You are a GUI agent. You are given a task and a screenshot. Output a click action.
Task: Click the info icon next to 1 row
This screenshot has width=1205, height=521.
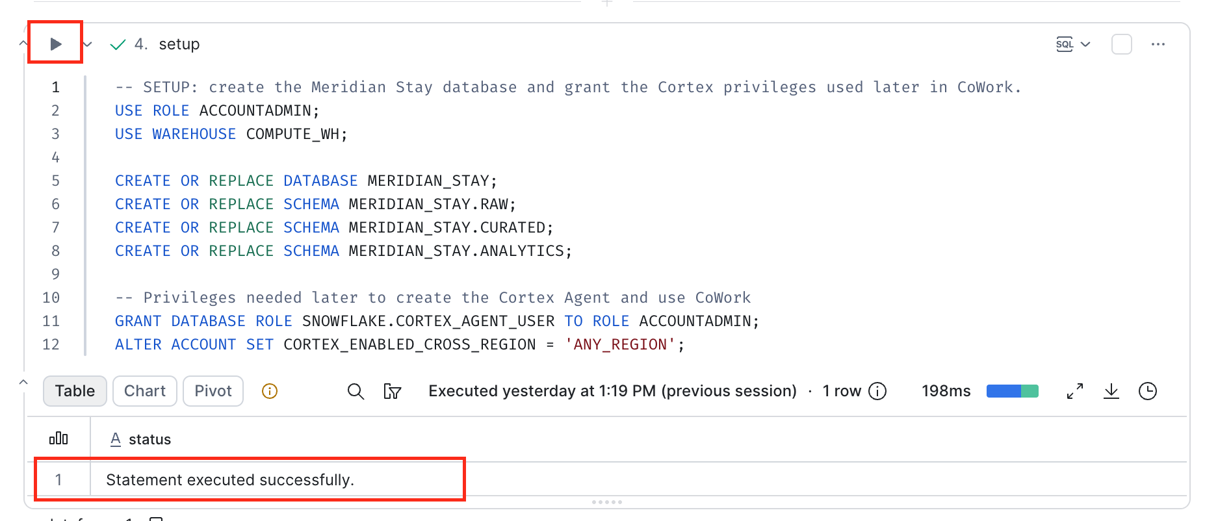click(x=877, y=391)
